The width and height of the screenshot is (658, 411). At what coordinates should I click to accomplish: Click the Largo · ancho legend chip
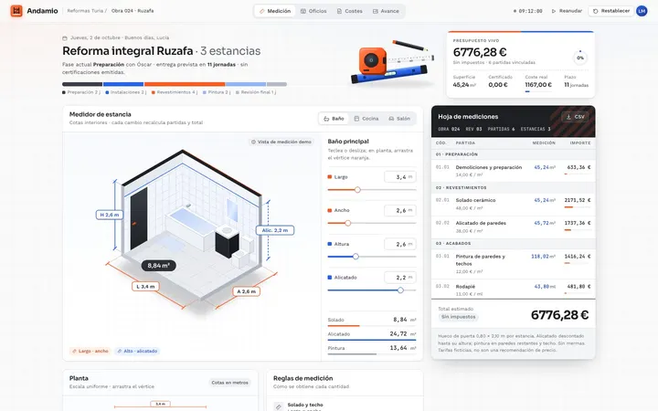click(x=90, y=351)
